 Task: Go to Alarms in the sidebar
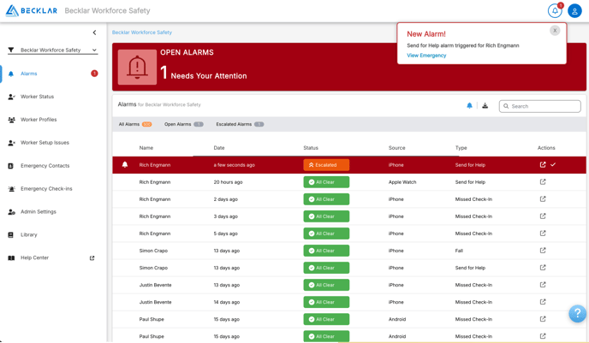pyautogui.click(x=29, y=74)
